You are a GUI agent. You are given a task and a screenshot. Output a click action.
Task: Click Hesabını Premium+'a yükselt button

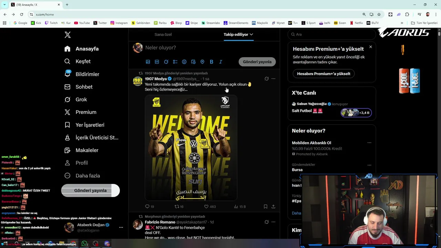324,74
